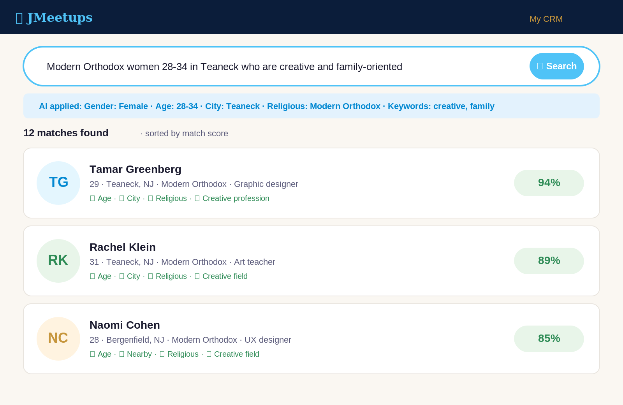Click sorted by match score label
Screen dimensions: 623x405
click(185, 133)
